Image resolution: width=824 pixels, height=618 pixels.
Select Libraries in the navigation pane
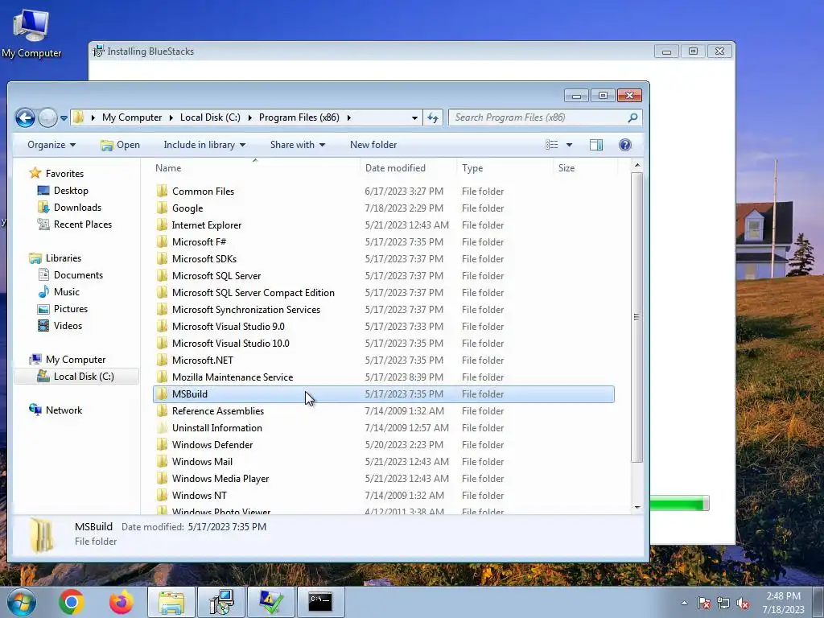[63, 258]
